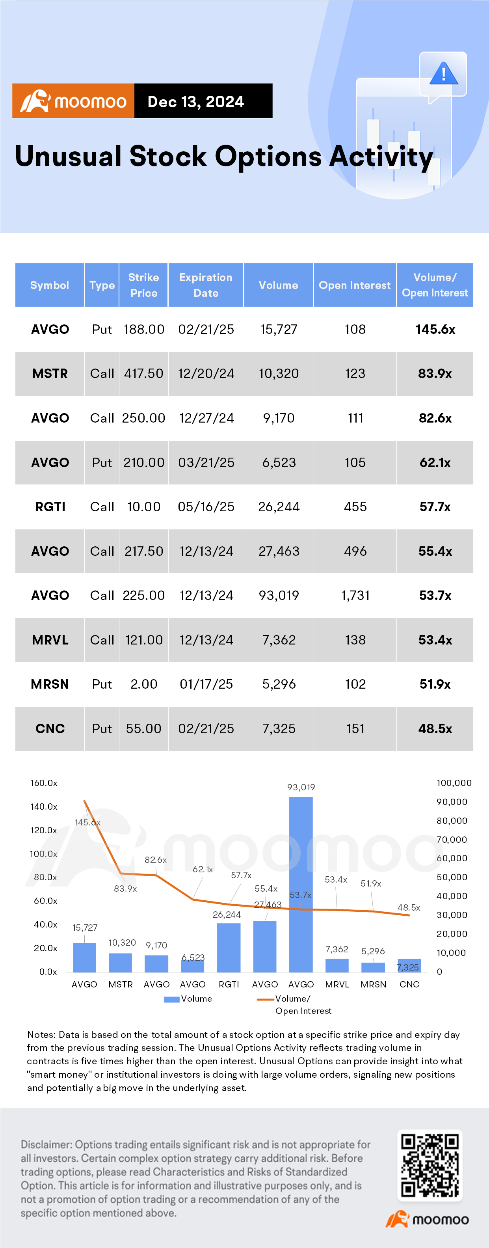This screenshot has height=1248, width=489.
Task: Click the orange Volume/Open Interest legend line
Action: pos(265,999)
